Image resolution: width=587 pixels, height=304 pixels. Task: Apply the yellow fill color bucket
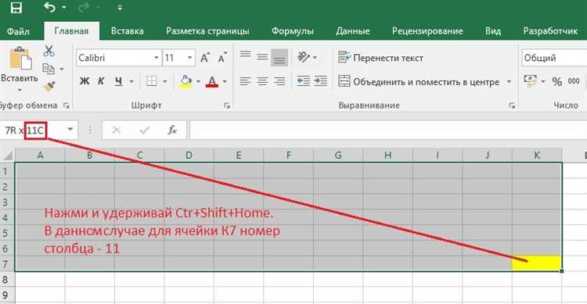[185, 81]
